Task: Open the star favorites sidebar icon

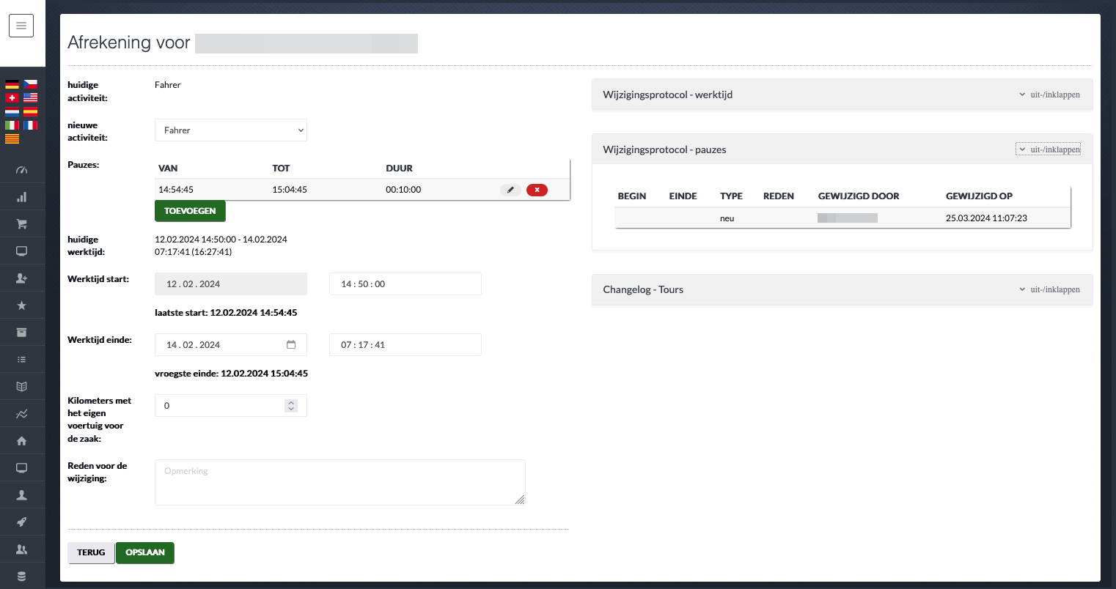Action: (x=21, y=305)
